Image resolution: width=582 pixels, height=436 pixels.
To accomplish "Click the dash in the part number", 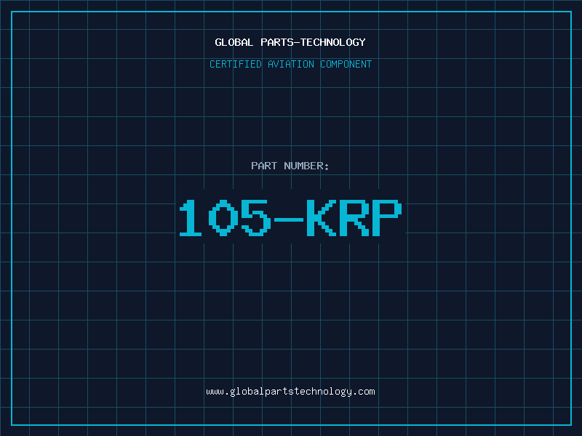I will [287, 218].
